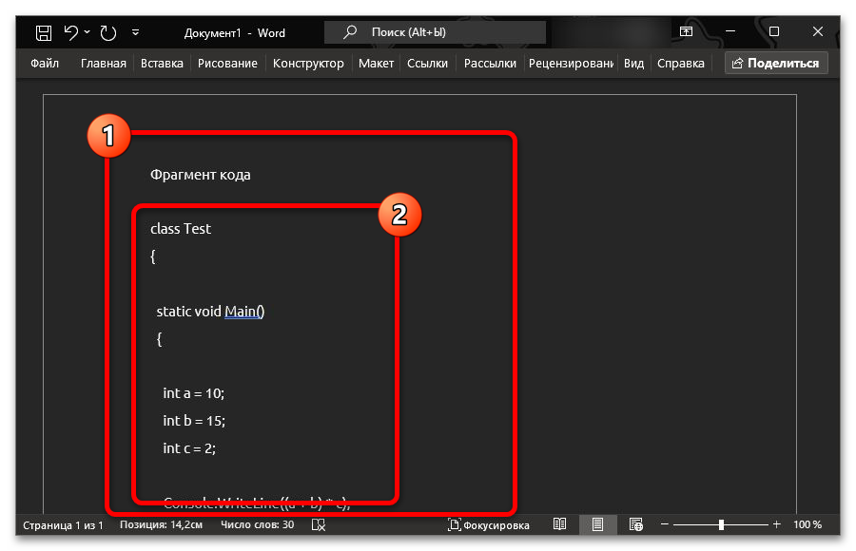This screenshot has height=551, width=856.
Task: Open the Вставка ribbon tab
Action: coord(162,64)
